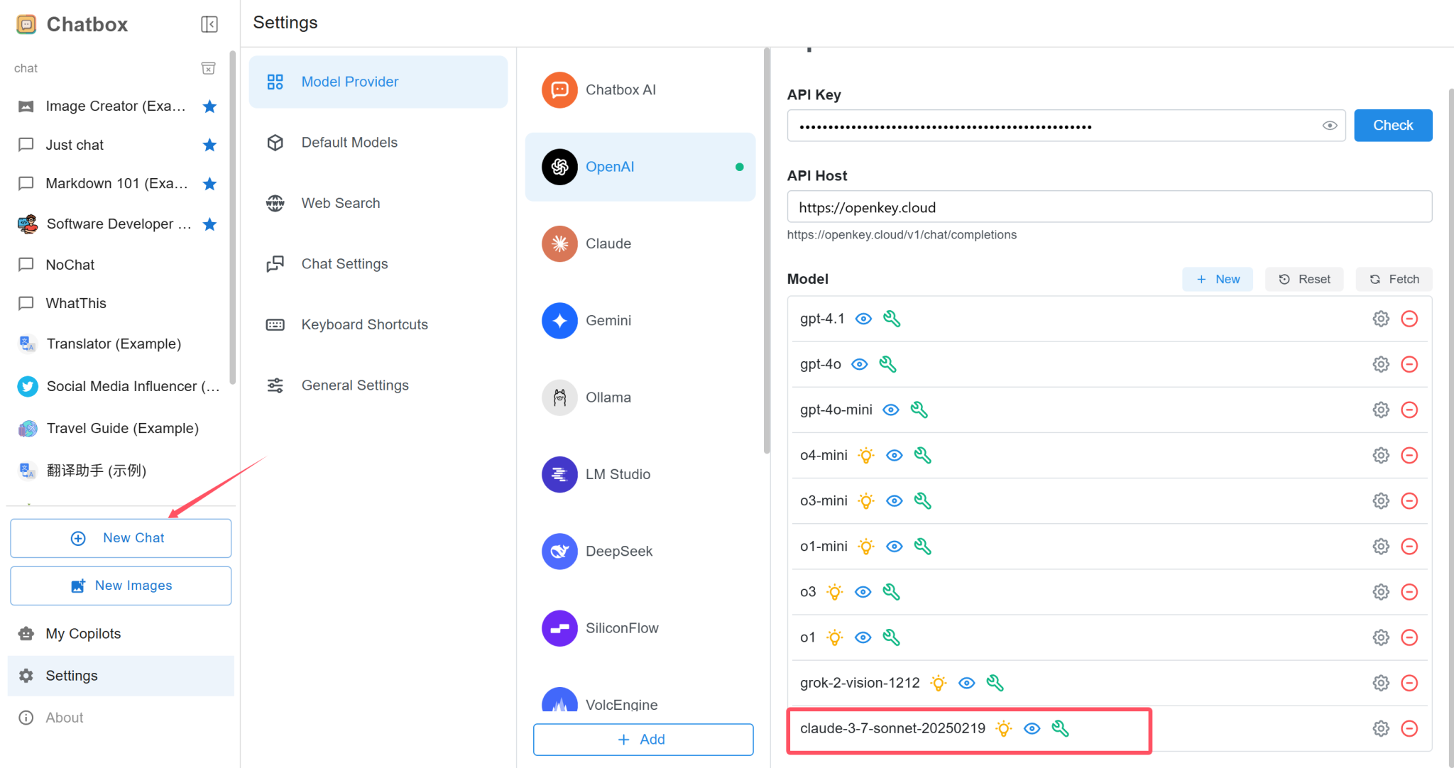Click the vision eye icon for gpt-4.1
Image resolution: width=1454 pixels, height=768 pixels.
pyautogui.click(x=863, y=319)
